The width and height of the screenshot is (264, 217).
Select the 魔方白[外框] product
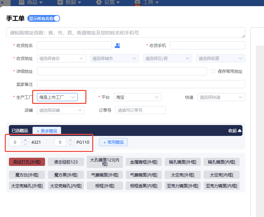27,175
